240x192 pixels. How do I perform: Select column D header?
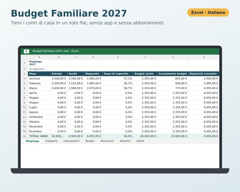93,57
